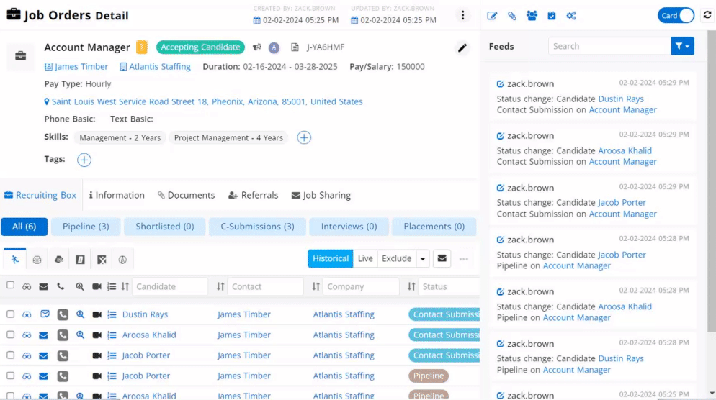Click the phone icon in Aroosa Khalid Contact Submission row
The height and width of the screenshot is (400, 716).
[63, 335]
